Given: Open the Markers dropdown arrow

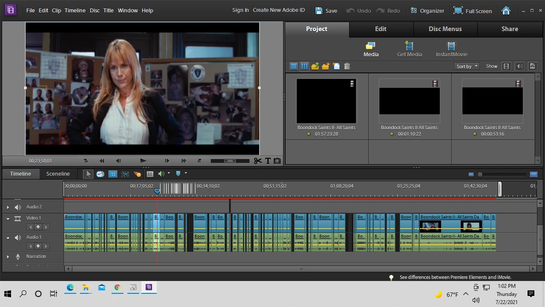Looking at the screenshot, I should 186,173.
